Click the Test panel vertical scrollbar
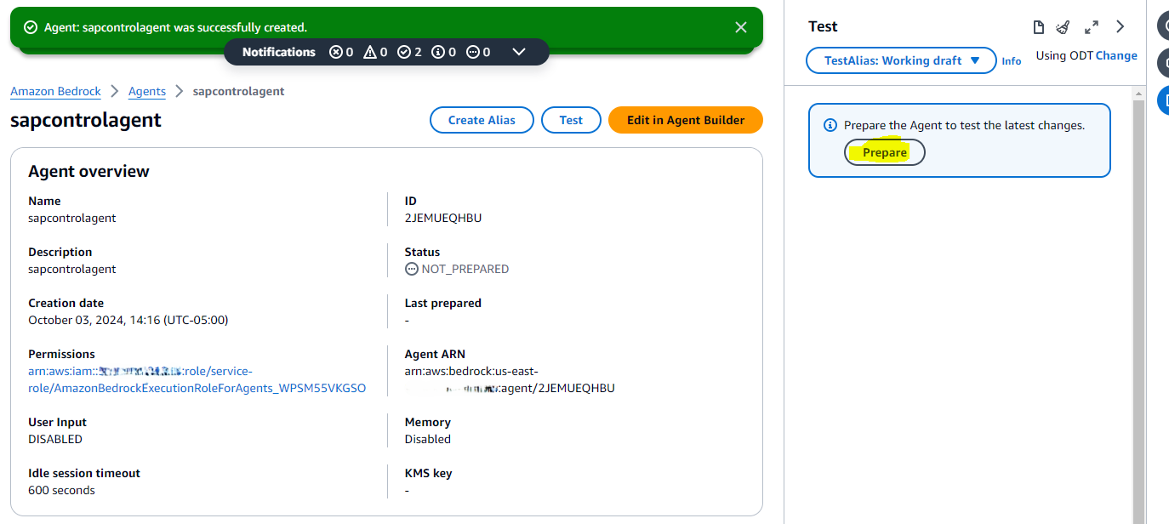 point(1138,310)
